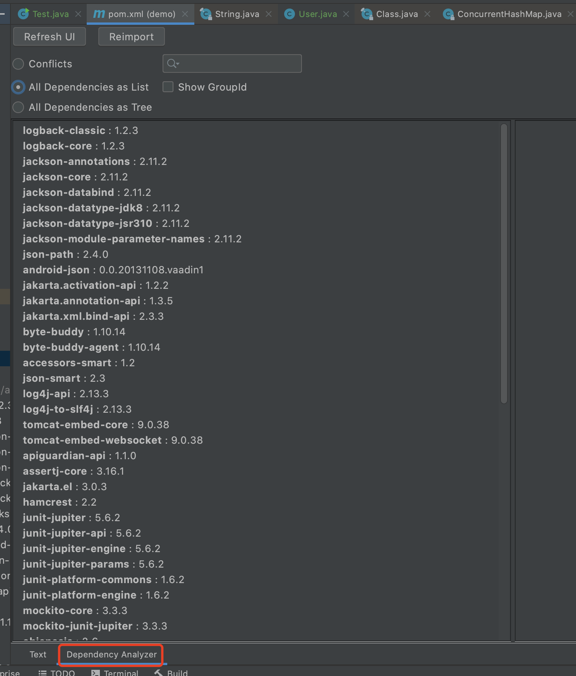
Task: Select jakarta.annotation-api : 1.3.5 entry
Action: [98, 301]
